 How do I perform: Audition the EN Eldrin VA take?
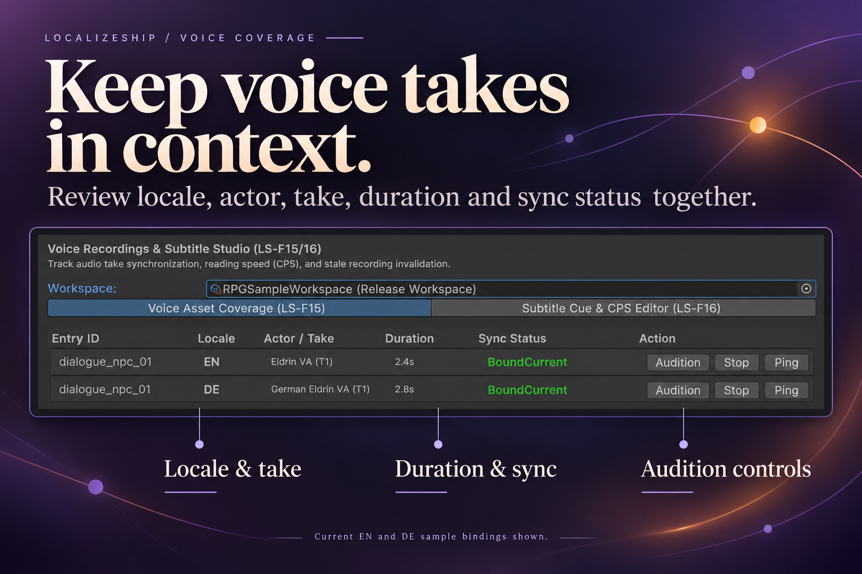pyautogui.click(x=678, y=363)
